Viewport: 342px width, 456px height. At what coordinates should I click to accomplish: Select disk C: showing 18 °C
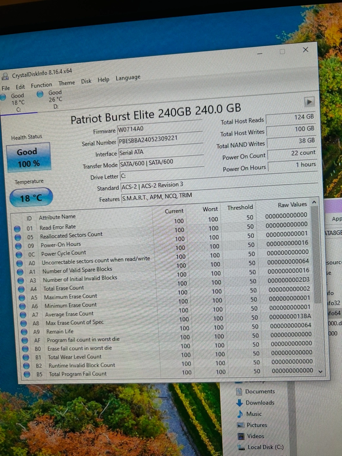(x=14, y=103)
